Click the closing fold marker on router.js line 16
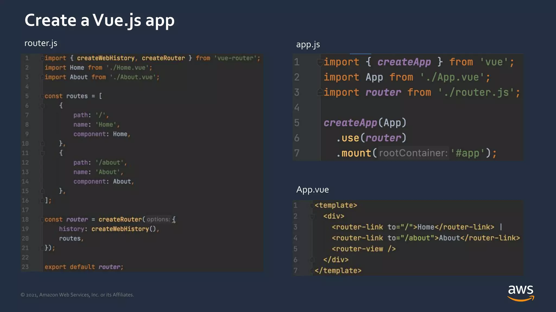Viewport: 556px width, 312px height. click(x=43, y=200)
